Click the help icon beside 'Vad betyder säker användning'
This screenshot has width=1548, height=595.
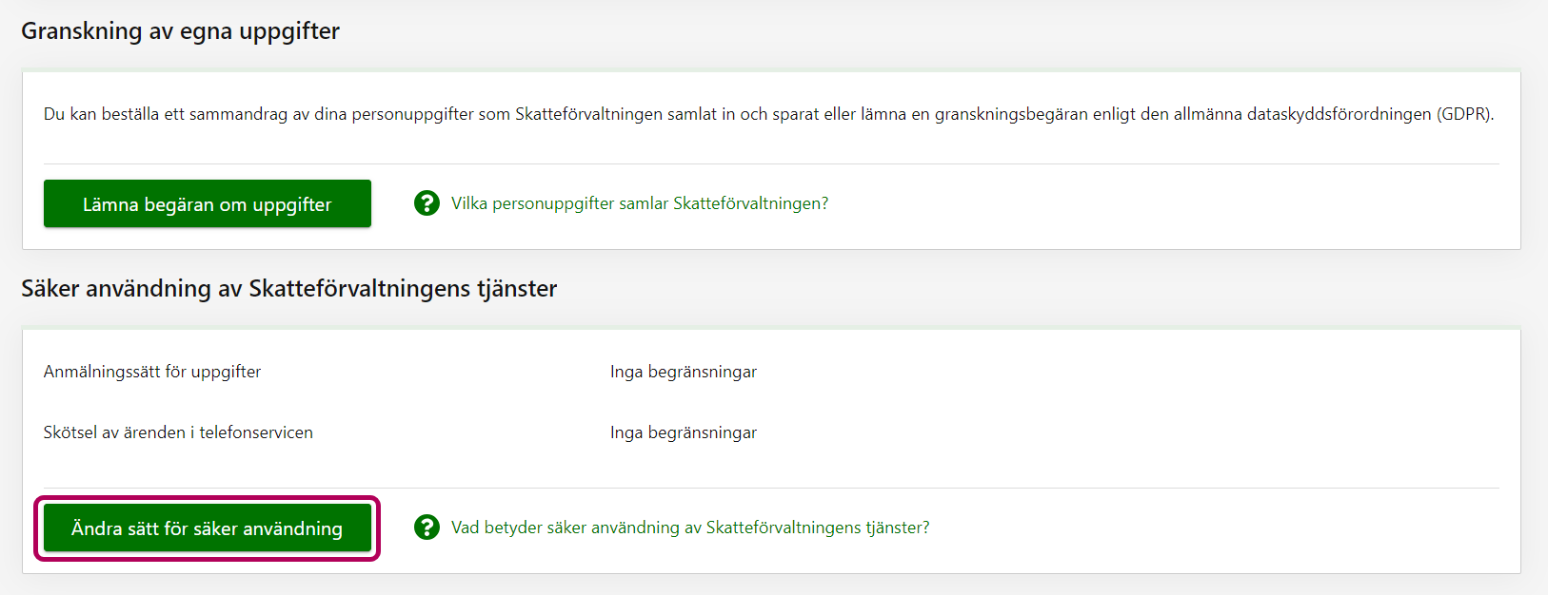pos(427,528)
